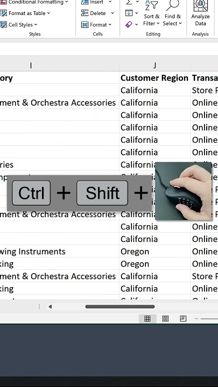Open the Cell Styles gallery
Screen dimensions: 218x387
click(x=19, y=25)
